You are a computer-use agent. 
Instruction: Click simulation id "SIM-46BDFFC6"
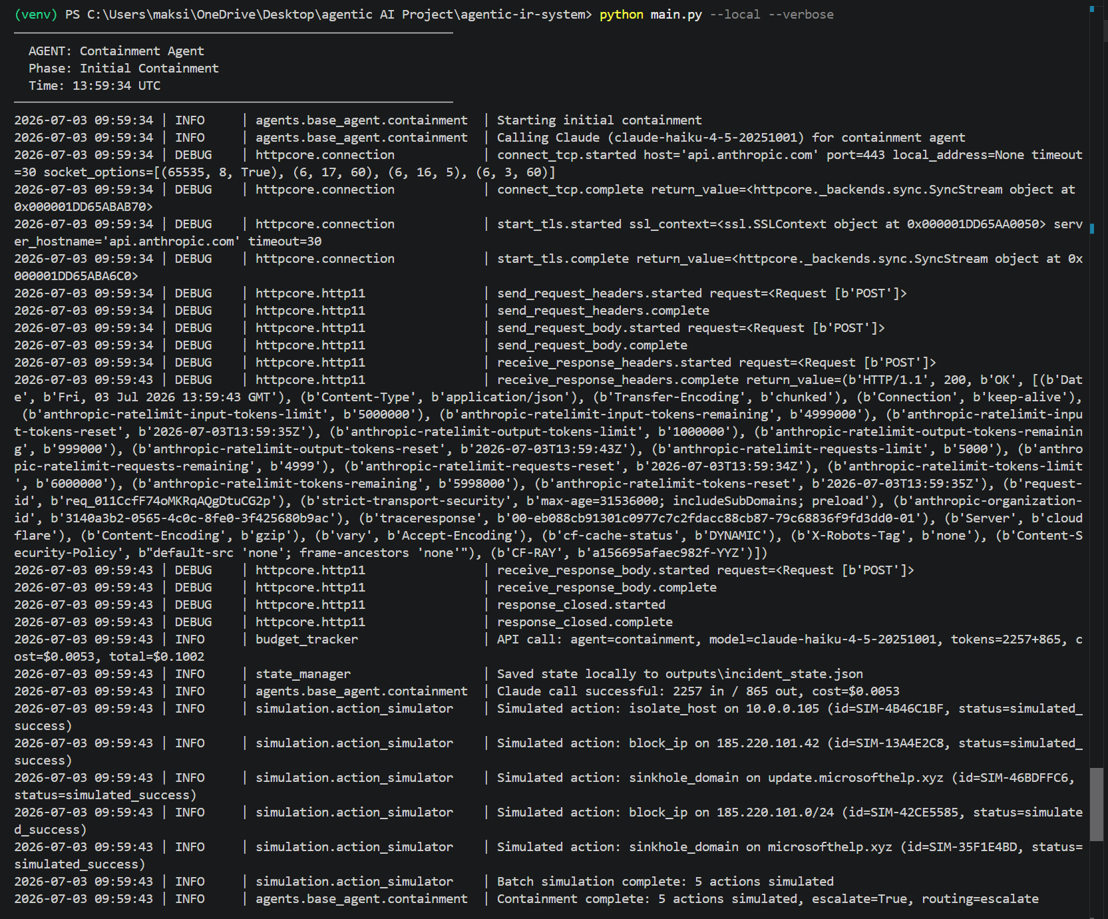point(1024,778)
